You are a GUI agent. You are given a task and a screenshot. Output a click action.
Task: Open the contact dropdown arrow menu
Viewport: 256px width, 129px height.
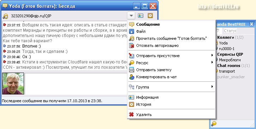(x=131, y=16)
